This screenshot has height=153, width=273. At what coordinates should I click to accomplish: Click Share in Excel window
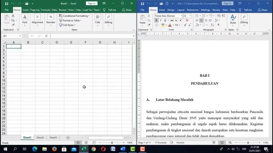click(127, 10)
